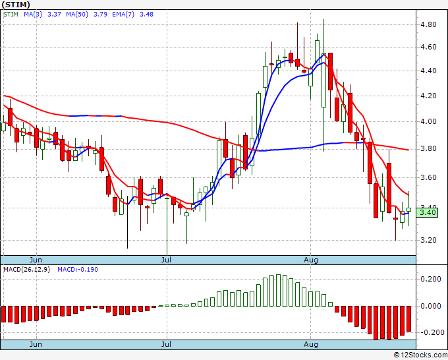Click the 4.00 price axis label

coord(428,122)
